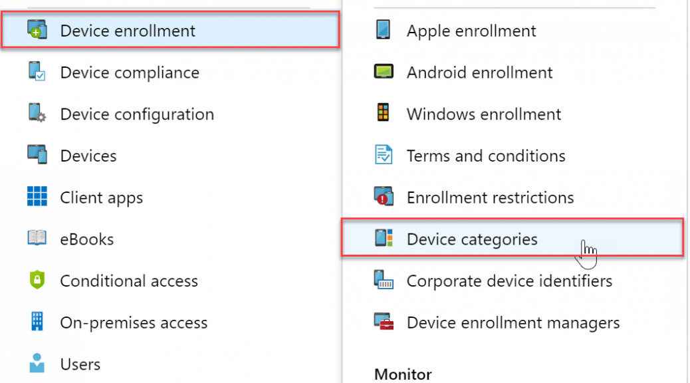Select Device categories menu item
The height and width of the screenshot is (383, 690).
pyautogui.click(x=513, y=238)
